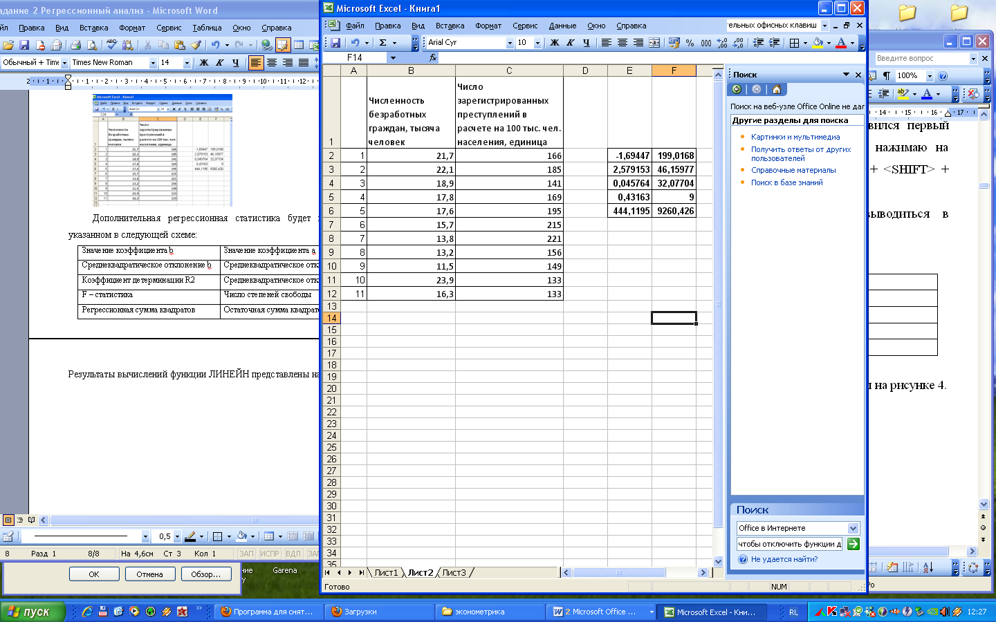Click the F14 Name Box field
This screenshot has height=622, width=996.
(355, 57)
